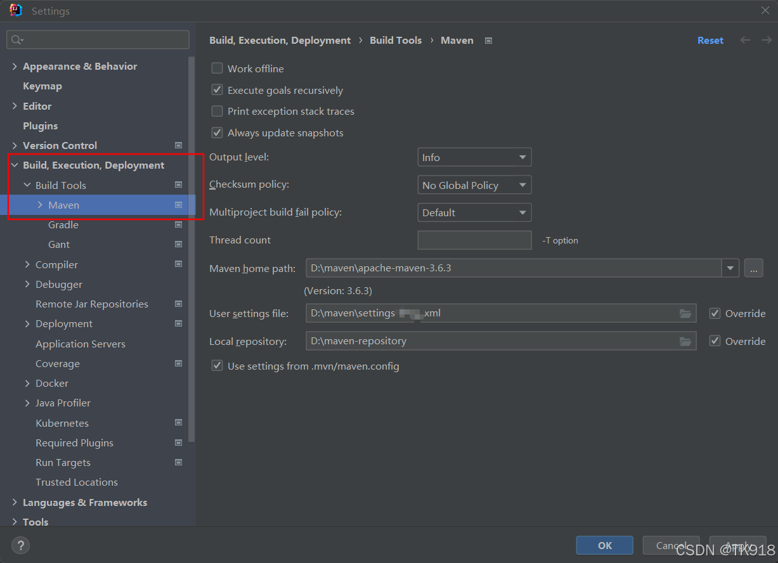Go back using the left arrow icon

click(x=745, y=40)
